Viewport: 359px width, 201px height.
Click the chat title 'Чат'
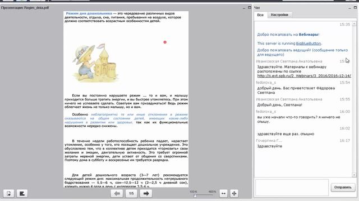[257, 8]
